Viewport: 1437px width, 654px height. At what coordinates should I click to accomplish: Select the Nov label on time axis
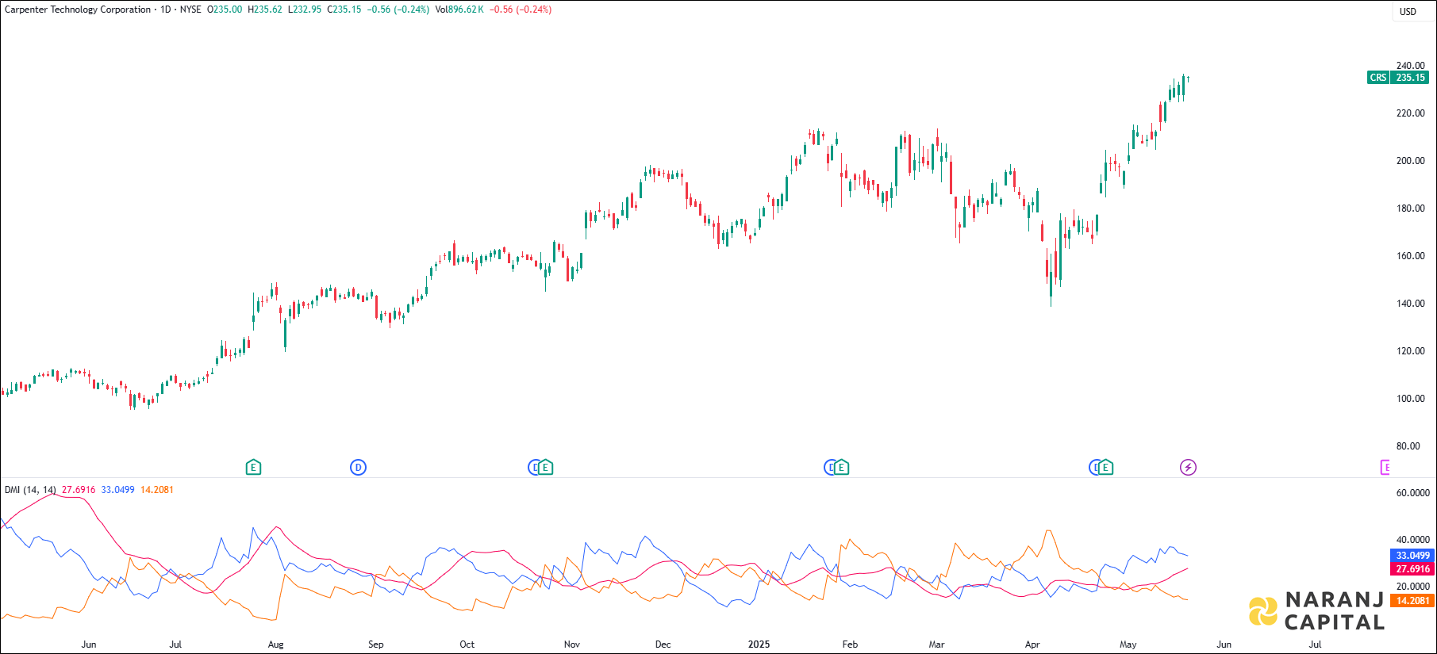point(572,644)
